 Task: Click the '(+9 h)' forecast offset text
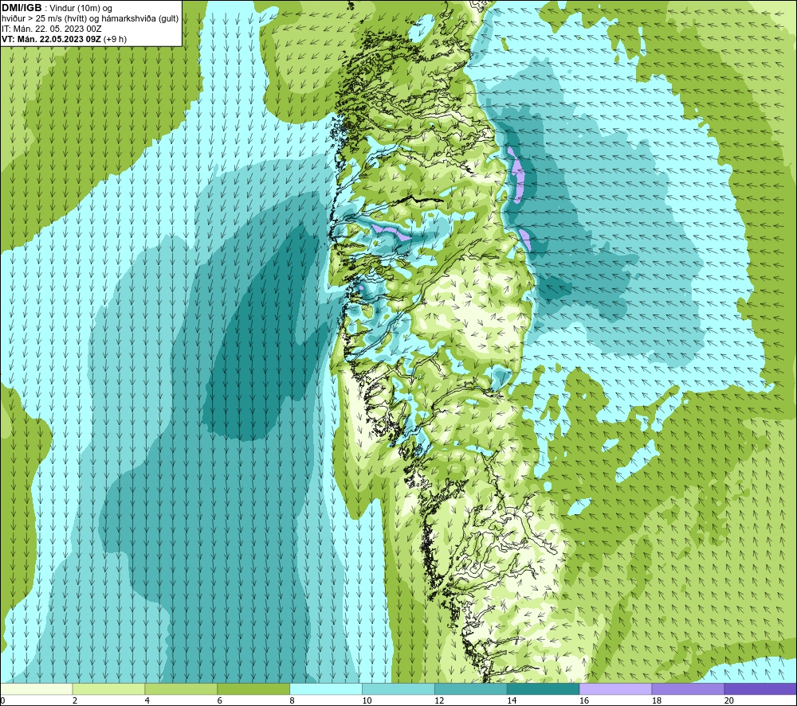coord(115,39)
